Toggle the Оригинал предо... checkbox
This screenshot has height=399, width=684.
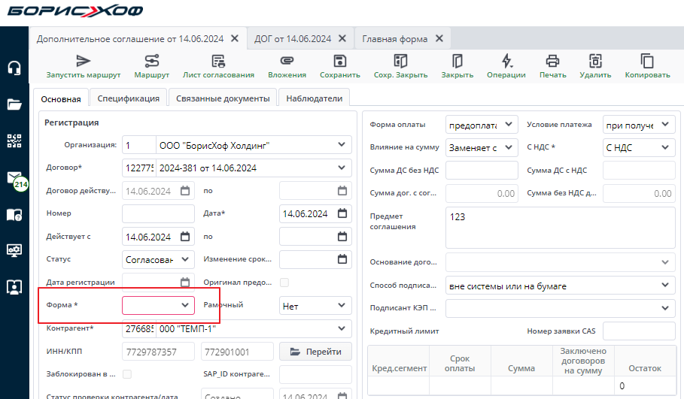pos(284,283)
